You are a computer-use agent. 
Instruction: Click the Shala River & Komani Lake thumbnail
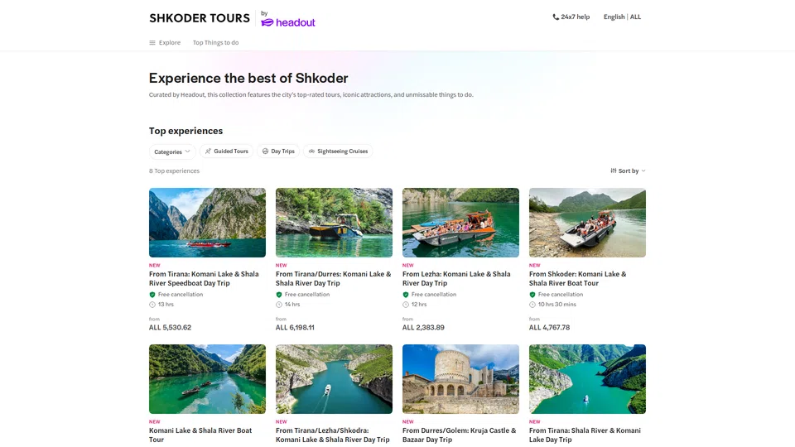click(588, 379)
